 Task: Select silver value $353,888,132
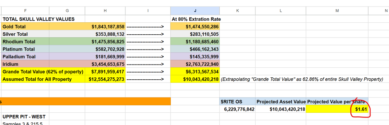pos(105,34)
